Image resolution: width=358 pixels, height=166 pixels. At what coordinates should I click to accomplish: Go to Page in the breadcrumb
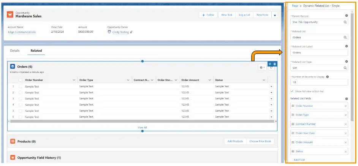tap(295, 6)
